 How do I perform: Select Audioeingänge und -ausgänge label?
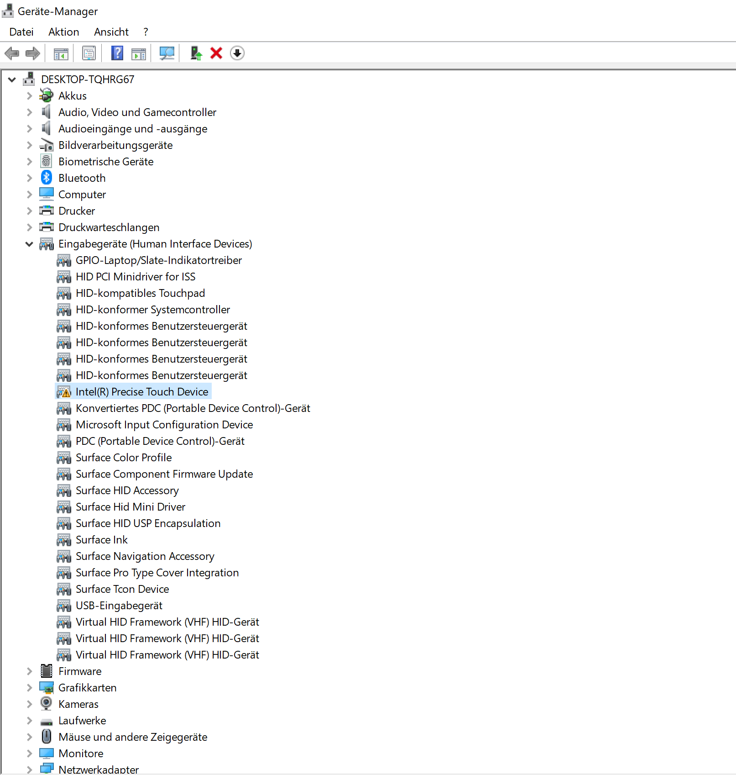[x=133, y=129]
